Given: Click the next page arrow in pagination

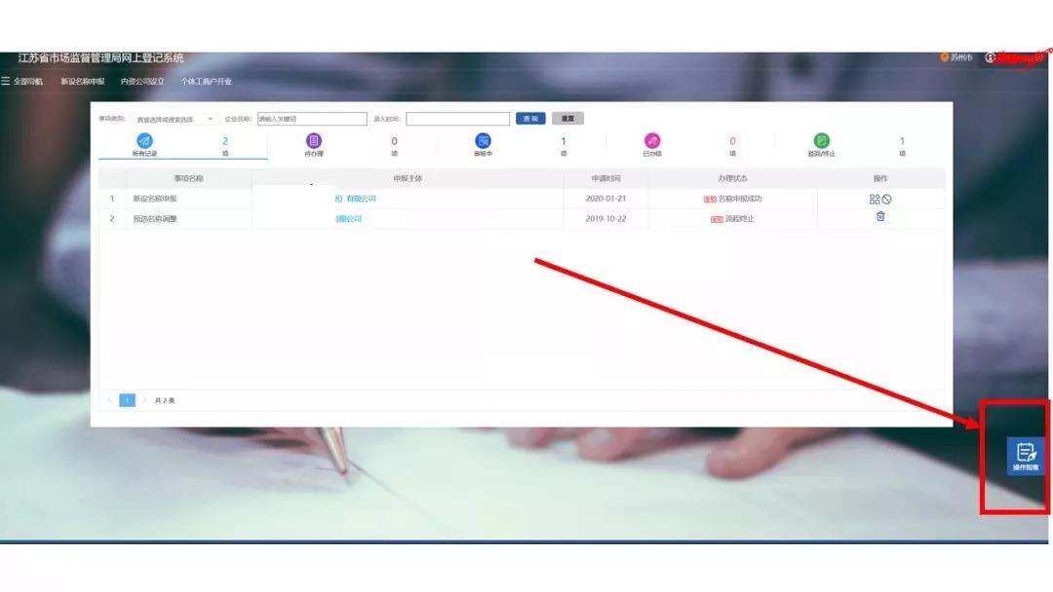Looking at the screenshot, I should [144, 400].
